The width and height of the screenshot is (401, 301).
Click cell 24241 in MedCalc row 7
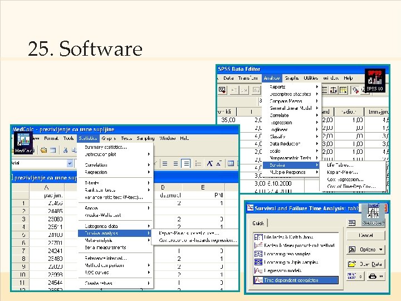(x=47, y=251)
